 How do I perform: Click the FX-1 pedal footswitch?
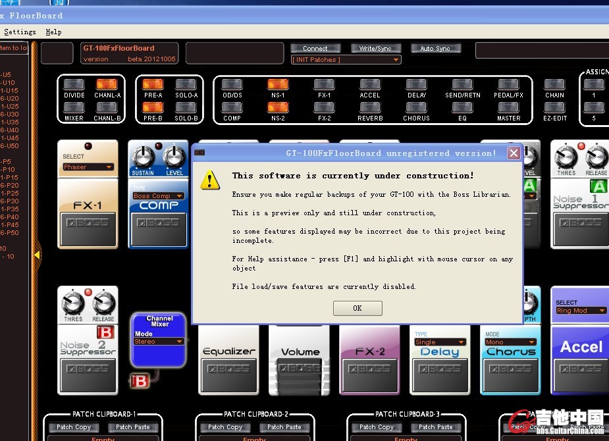(88, 229)
